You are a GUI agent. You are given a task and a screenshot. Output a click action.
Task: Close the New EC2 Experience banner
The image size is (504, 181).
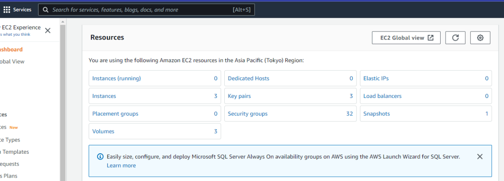[x=47, y=30]
